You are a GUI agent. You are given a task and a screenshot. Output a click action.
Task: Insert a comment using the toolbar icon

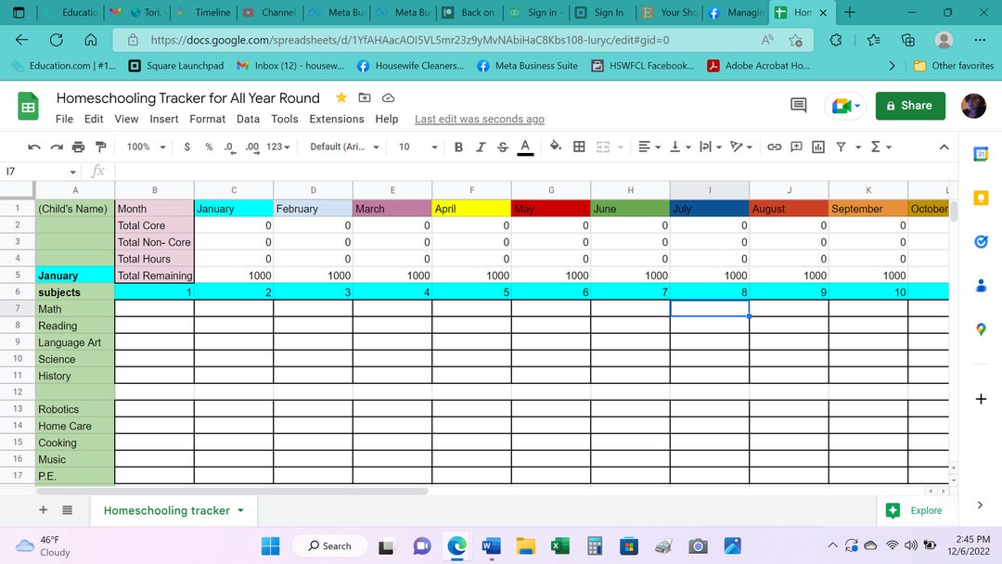[796, 147]
